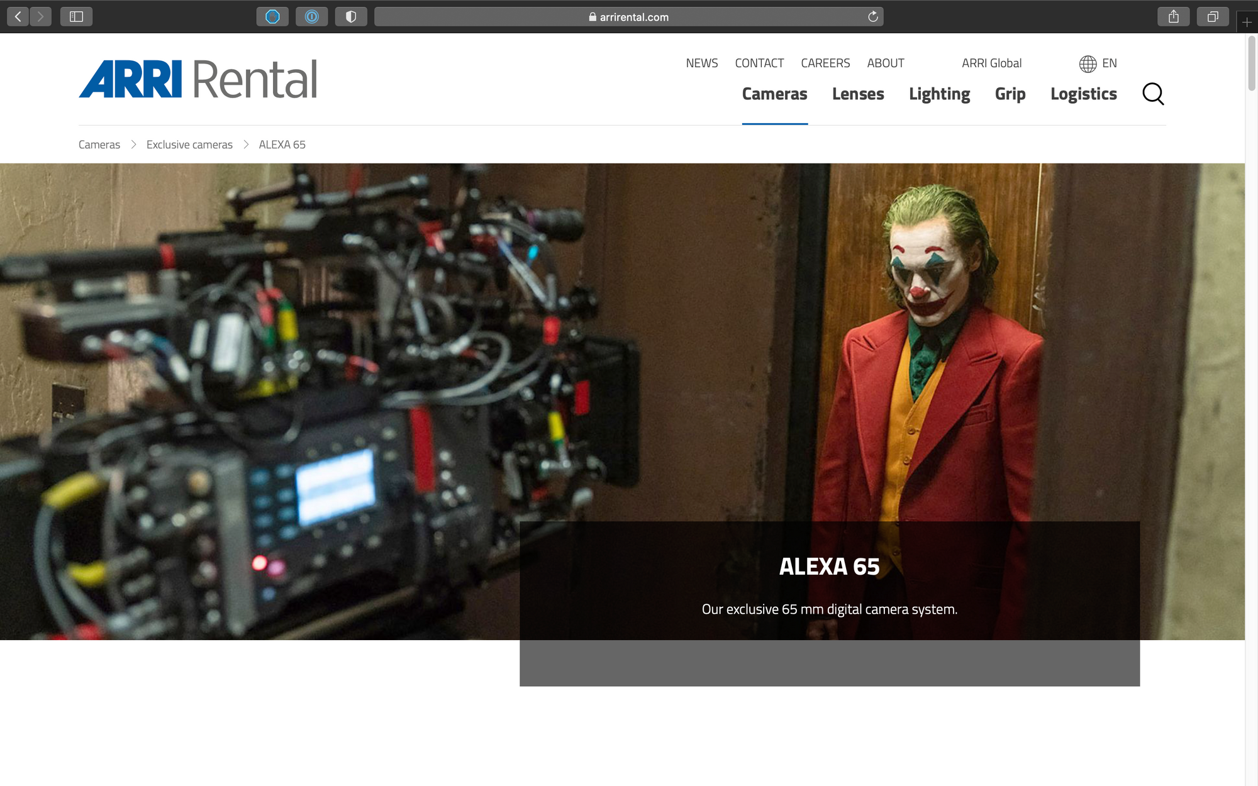Open the Grip menu
The image size is (1258, 786).
(1010, 94)
